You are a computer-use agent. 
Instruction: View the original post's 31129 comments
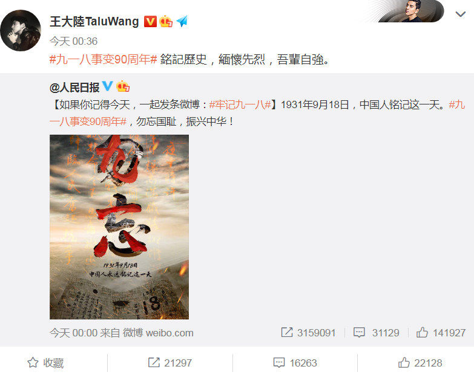click(x=377, y=333)
